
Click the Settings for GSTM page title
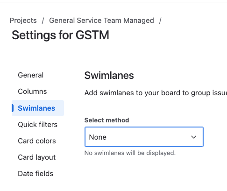tap(60, 35)
